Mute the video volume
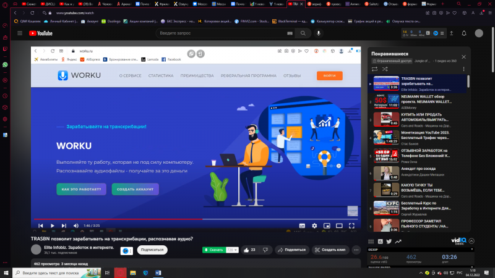Viewport: 495px width, 278px height. [x=75, y=225]
